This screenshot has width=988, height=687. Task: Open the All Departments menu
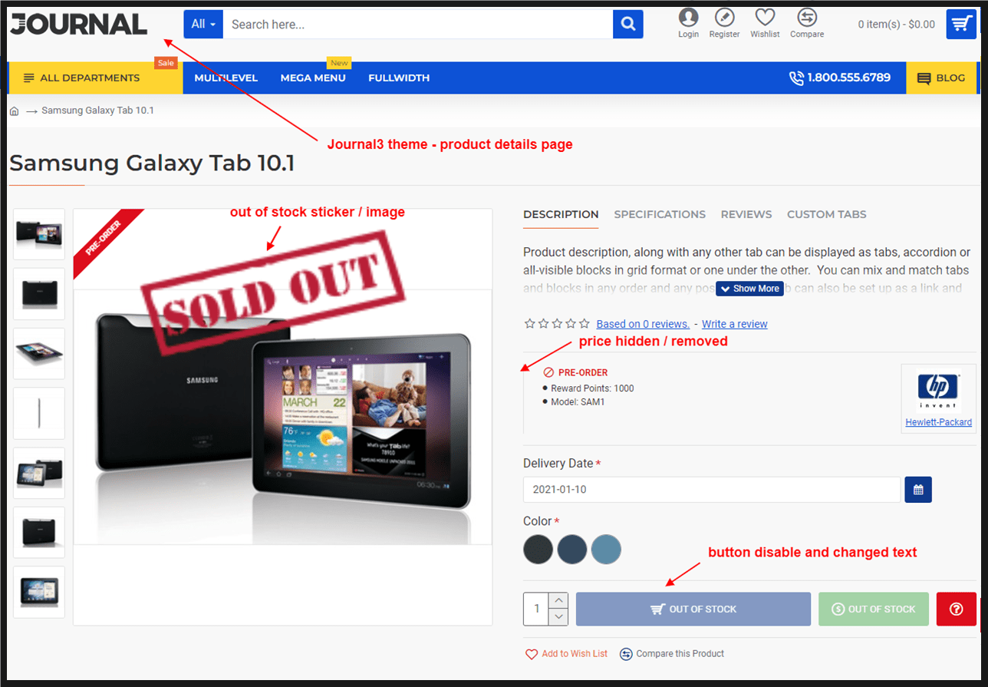coord(91,78)
